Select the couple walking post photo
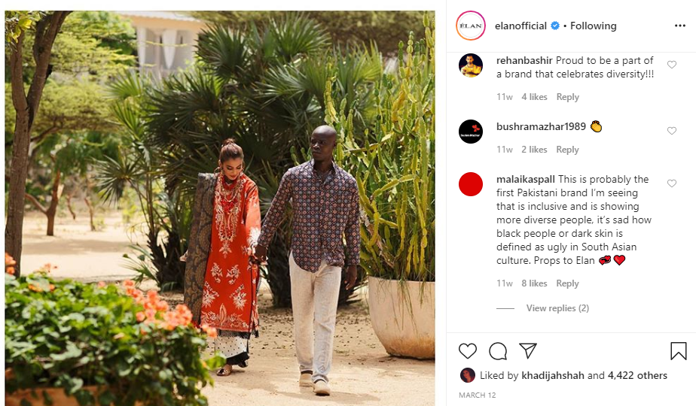 (220, 208)
